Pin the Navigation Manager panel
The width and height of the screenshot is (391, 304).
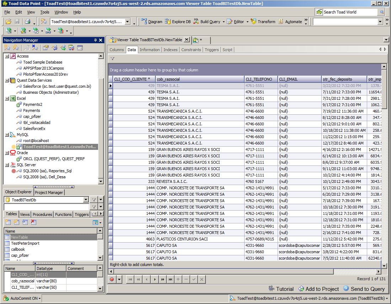coord(95,40)
